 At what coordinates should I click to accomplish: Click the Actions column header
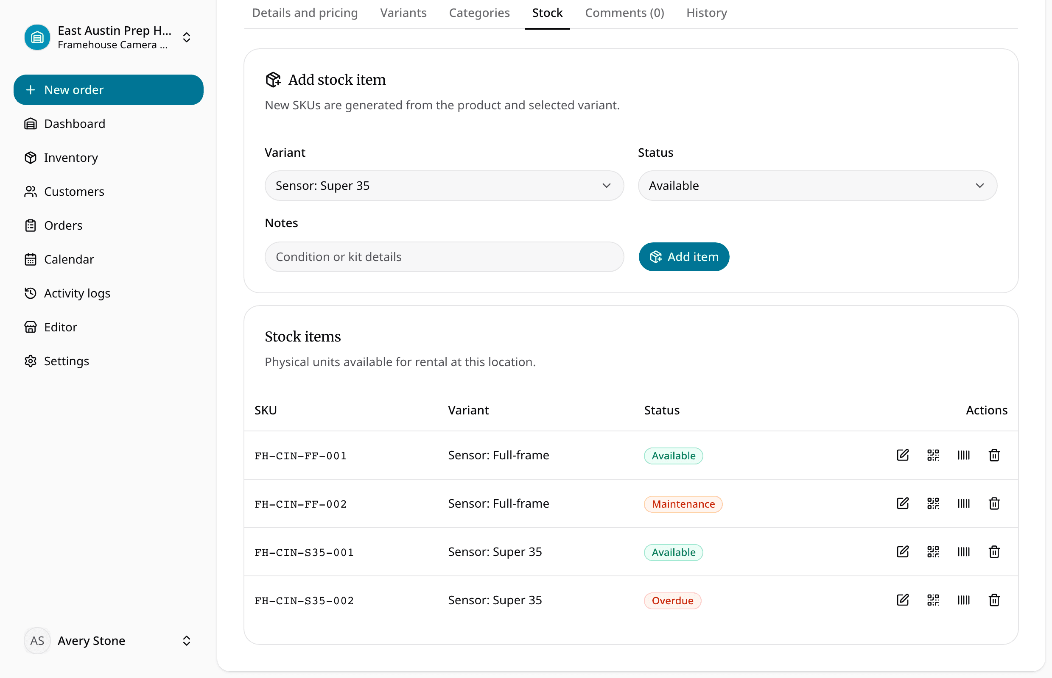[x=986, y=410]
